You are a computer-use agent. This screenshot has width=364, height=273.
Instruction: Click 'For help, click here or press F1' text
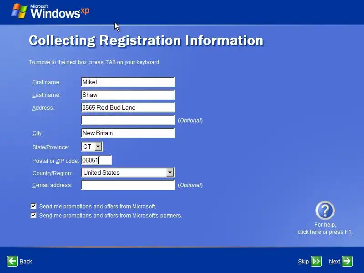tap(325, 228)
